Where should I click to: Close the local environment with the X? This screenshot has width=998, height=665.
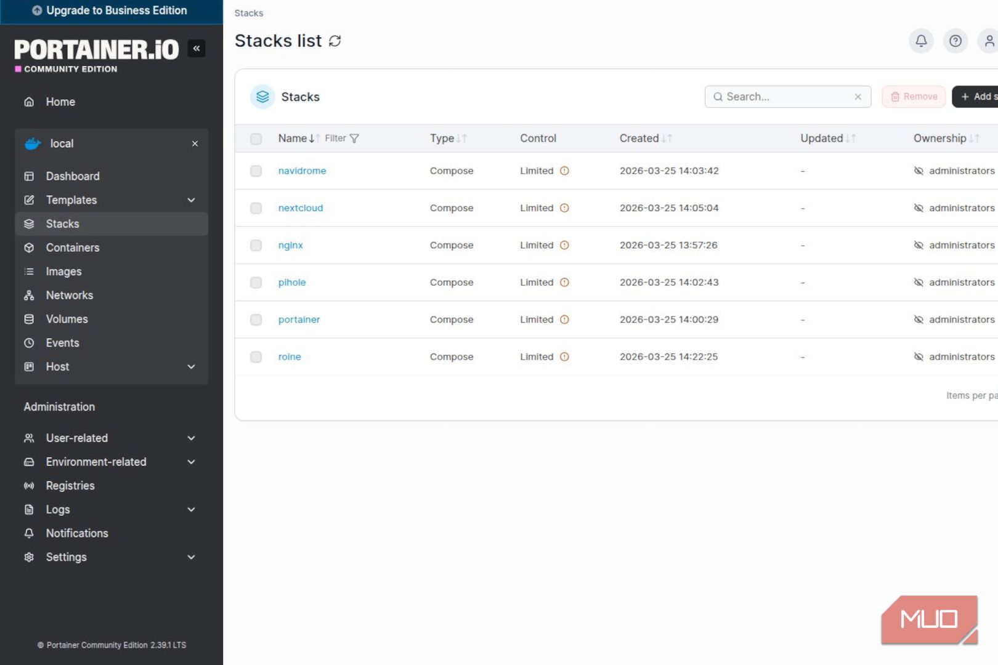[195, 143]
